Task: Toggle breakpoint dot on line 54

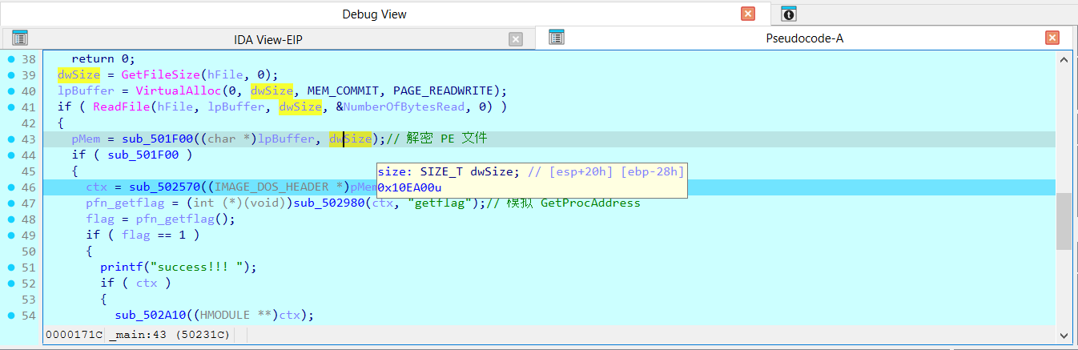Action: (x=11, y=316)
